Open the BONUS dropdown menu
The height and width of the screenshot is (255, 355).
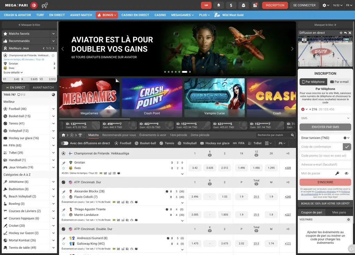point(107,15)
